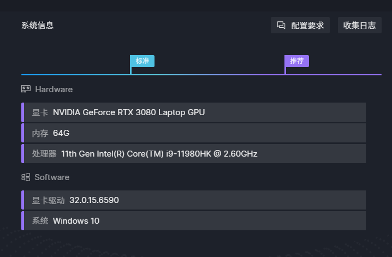
Task: Click the 处理器 label
Action: 44,154
